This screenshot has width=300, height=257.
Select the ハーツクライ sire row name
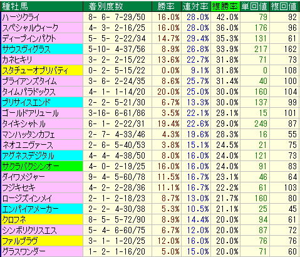click(21, 17)
